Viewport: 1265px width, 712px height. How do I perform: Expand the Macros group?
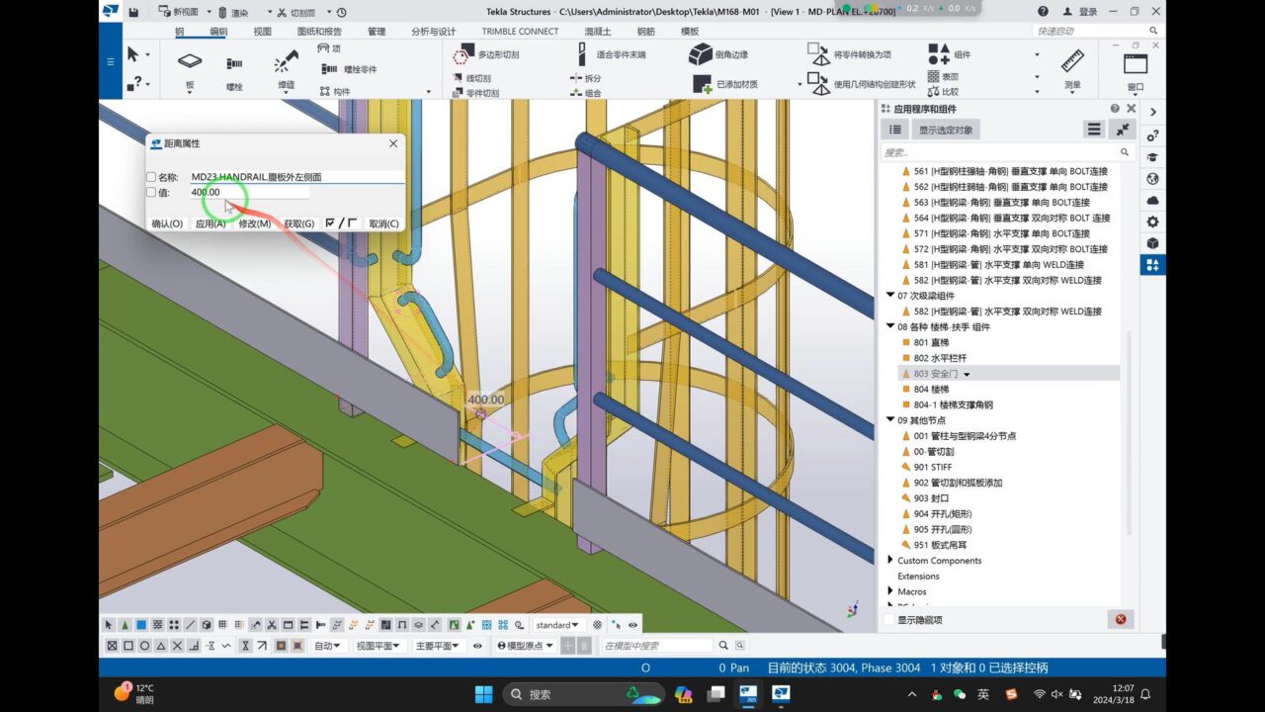coord(889,591)
